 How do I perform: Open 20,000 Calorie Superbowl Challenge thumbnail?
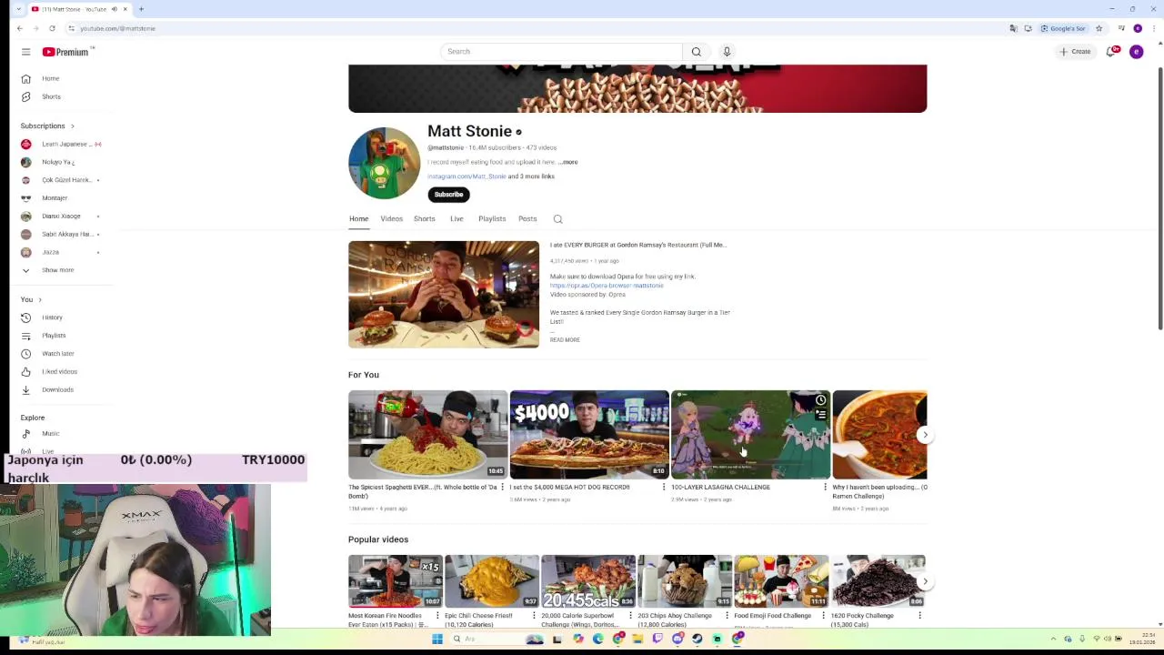coord(588,581)
